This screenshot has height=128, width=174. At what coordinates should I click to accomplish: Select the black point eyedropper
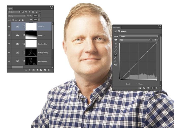coord(115,44)
